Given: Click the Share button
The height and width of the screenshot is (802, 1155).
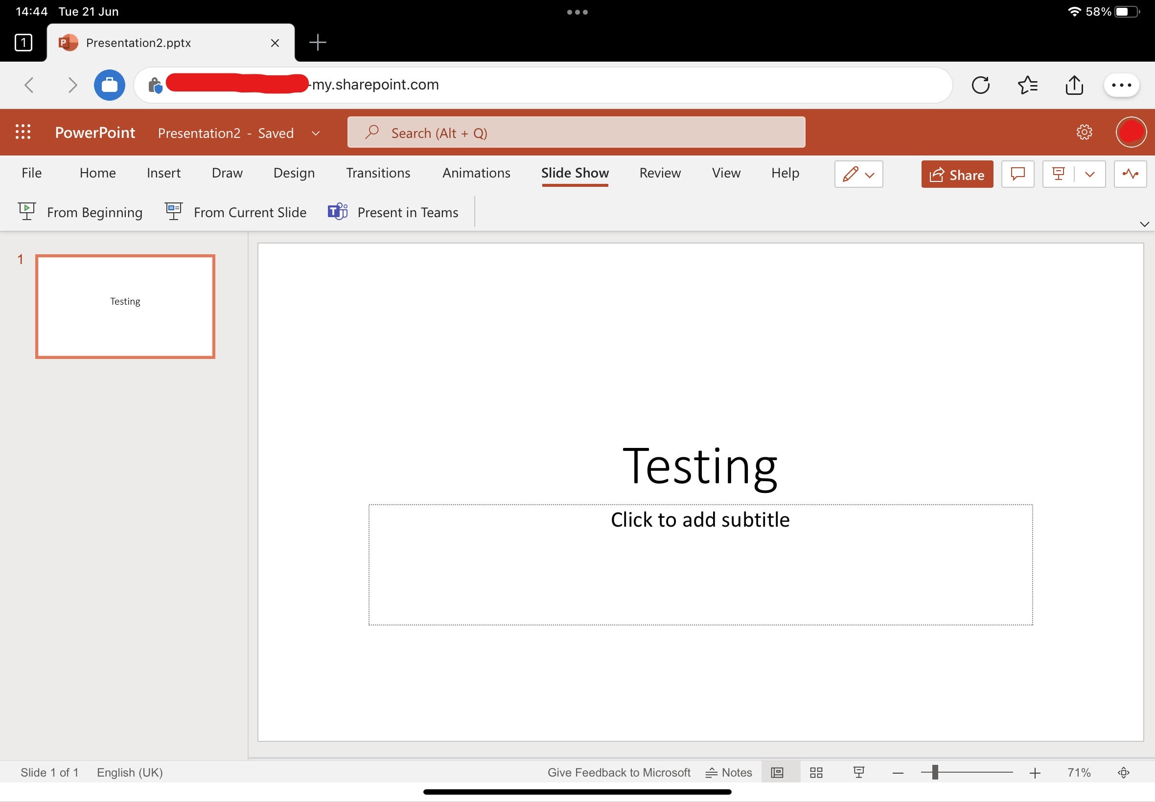Looking at the screenshot, I should click(x=957, y=175).
